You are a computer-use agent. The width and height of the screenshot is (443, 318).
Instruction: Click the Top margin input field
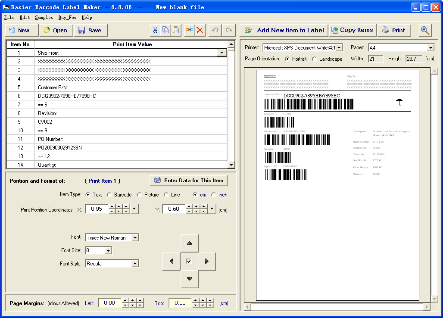[180, 303]
